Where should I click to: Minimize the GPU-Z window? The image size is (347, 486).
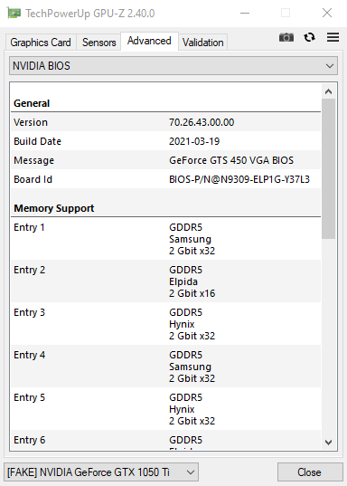245,13
